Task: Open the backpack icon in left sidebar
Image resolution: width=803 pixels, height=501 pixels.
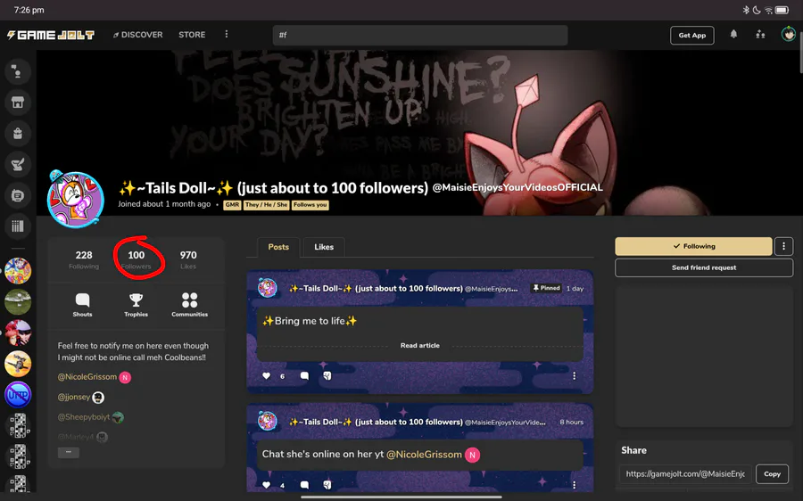Action: click(x=18, y=134)
